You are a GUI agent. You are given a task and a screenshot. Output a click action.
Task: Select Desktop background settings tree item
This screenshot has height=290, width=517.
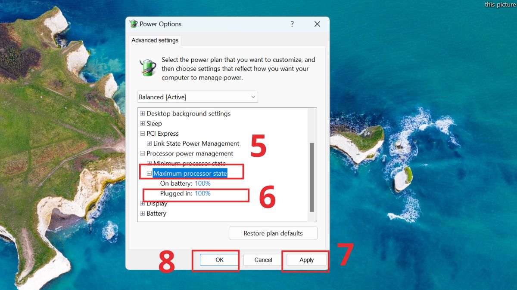[189, 114]
